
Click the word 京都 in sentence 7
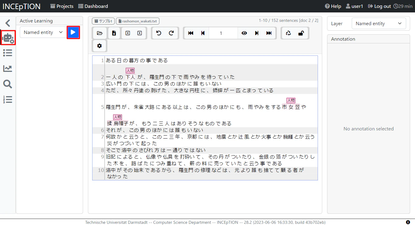click(x=192, y=137)
